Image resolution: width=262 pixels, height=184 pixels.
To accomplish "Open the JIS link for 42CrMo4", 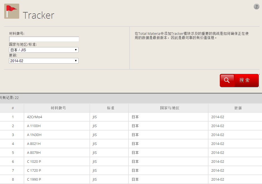I will [x=95, y=117].
